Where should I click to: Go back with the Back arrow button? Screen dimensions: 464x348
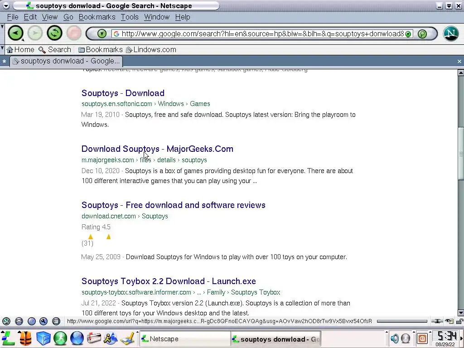point(15,33)
